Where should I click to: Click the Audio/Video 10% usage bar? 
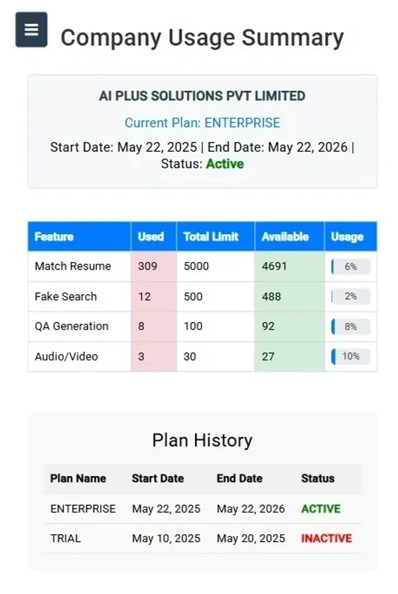pyautogui.click(x=351, y=356)
